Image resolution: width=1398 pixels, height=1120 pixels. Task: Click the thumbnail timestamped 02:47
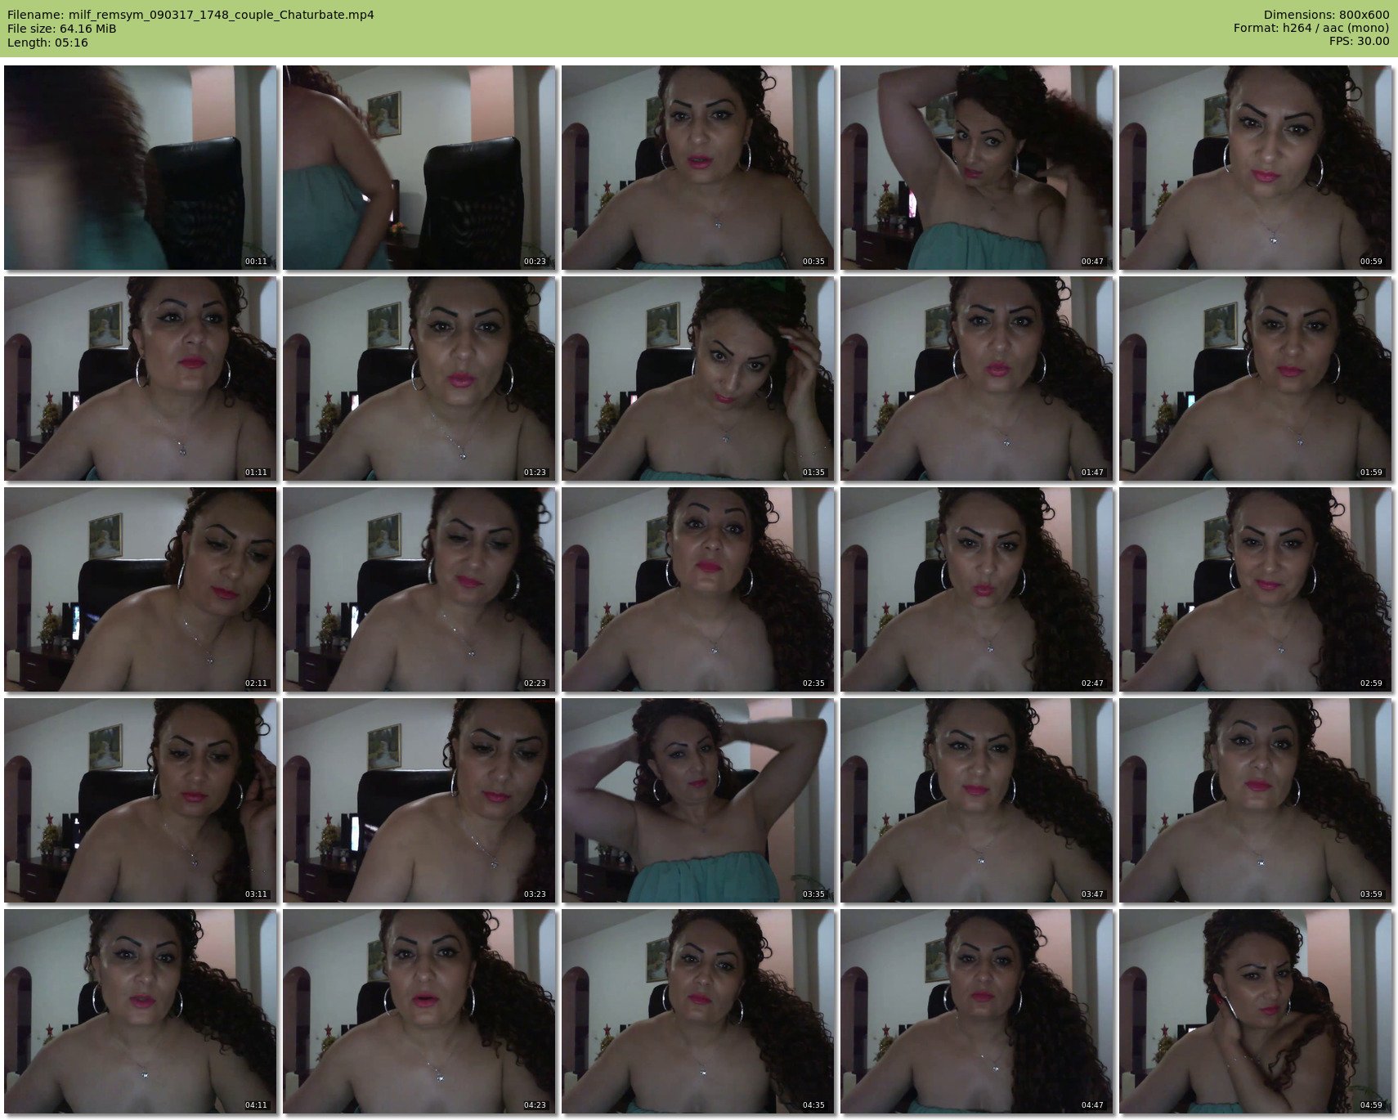977,589
